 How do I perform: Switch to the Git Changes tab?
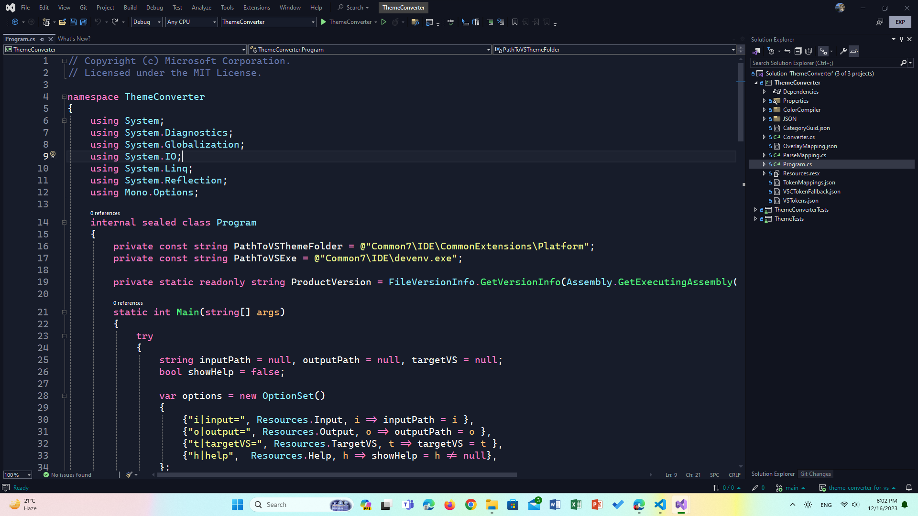pos(816,474)
